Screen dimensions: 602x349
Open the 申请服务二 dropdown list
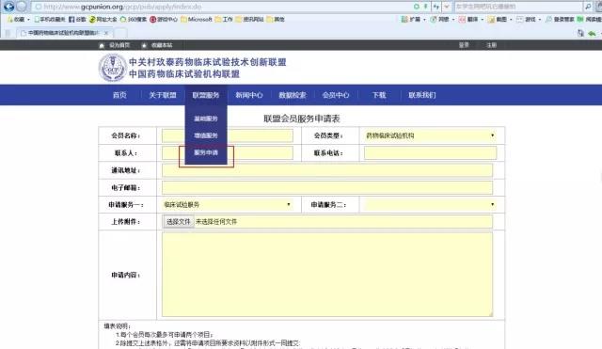(430, 205)
